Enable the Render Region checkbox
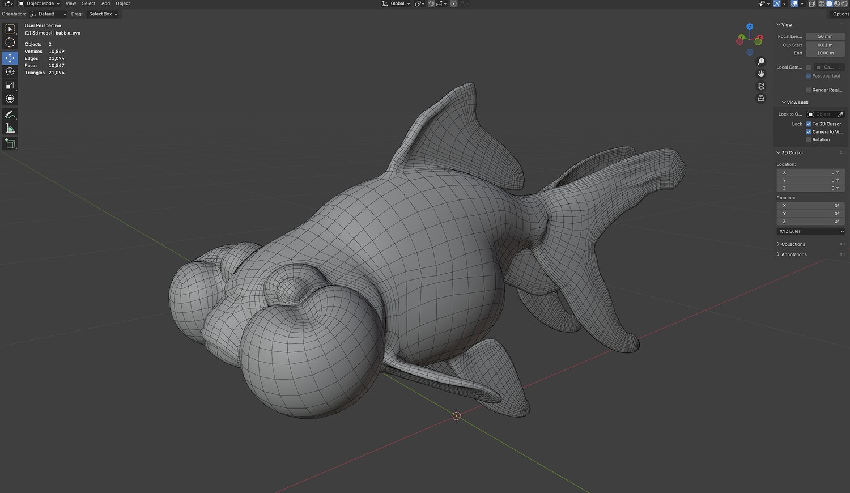This screenshot has width=850, height=493. pyautogui.click(x=809, y=90)
